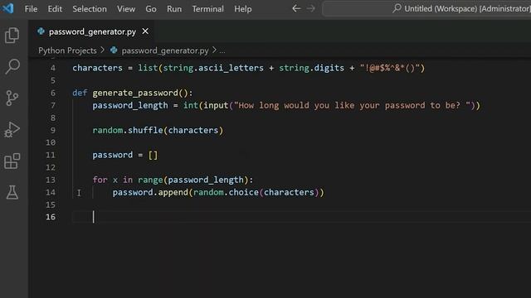This screenshot has width=531, height=298.
Task: Click the 'def' keyword on line 6
Action: click(x=80, y=93)
